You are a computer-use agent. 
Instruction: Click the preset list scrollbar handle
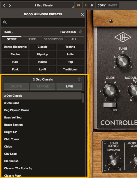pos(83,98)
